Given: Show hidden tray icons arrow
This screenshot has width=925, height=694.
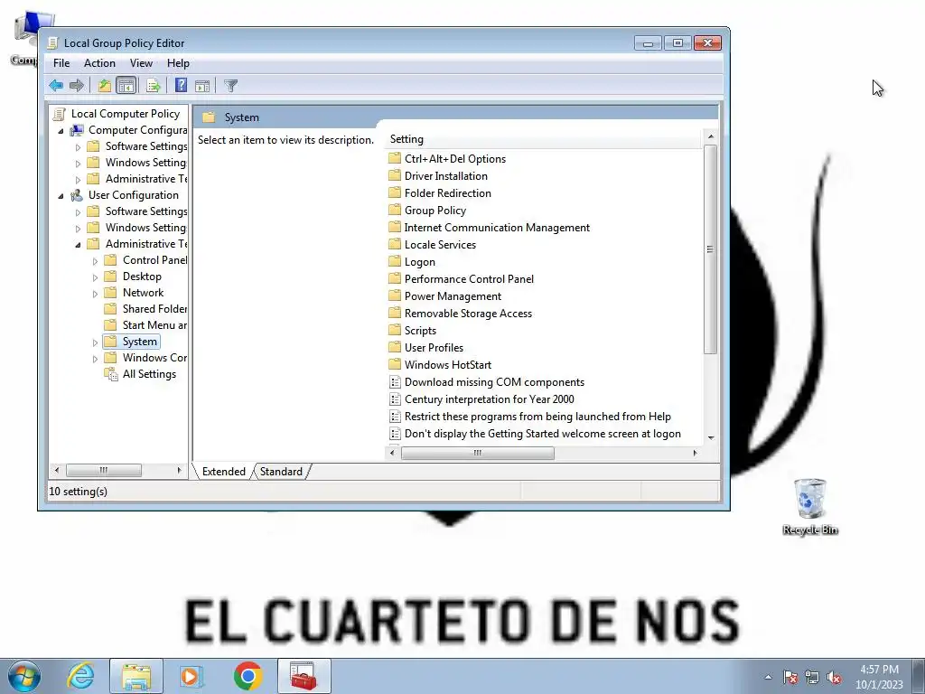Looking at the screenshot, I should [x=768, y=678].
